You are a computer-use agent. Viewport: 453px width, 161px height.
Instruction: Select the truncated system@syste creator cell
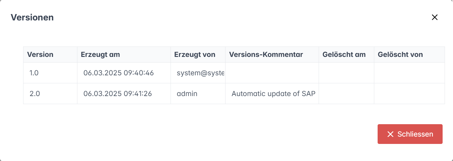pos(200,73)
